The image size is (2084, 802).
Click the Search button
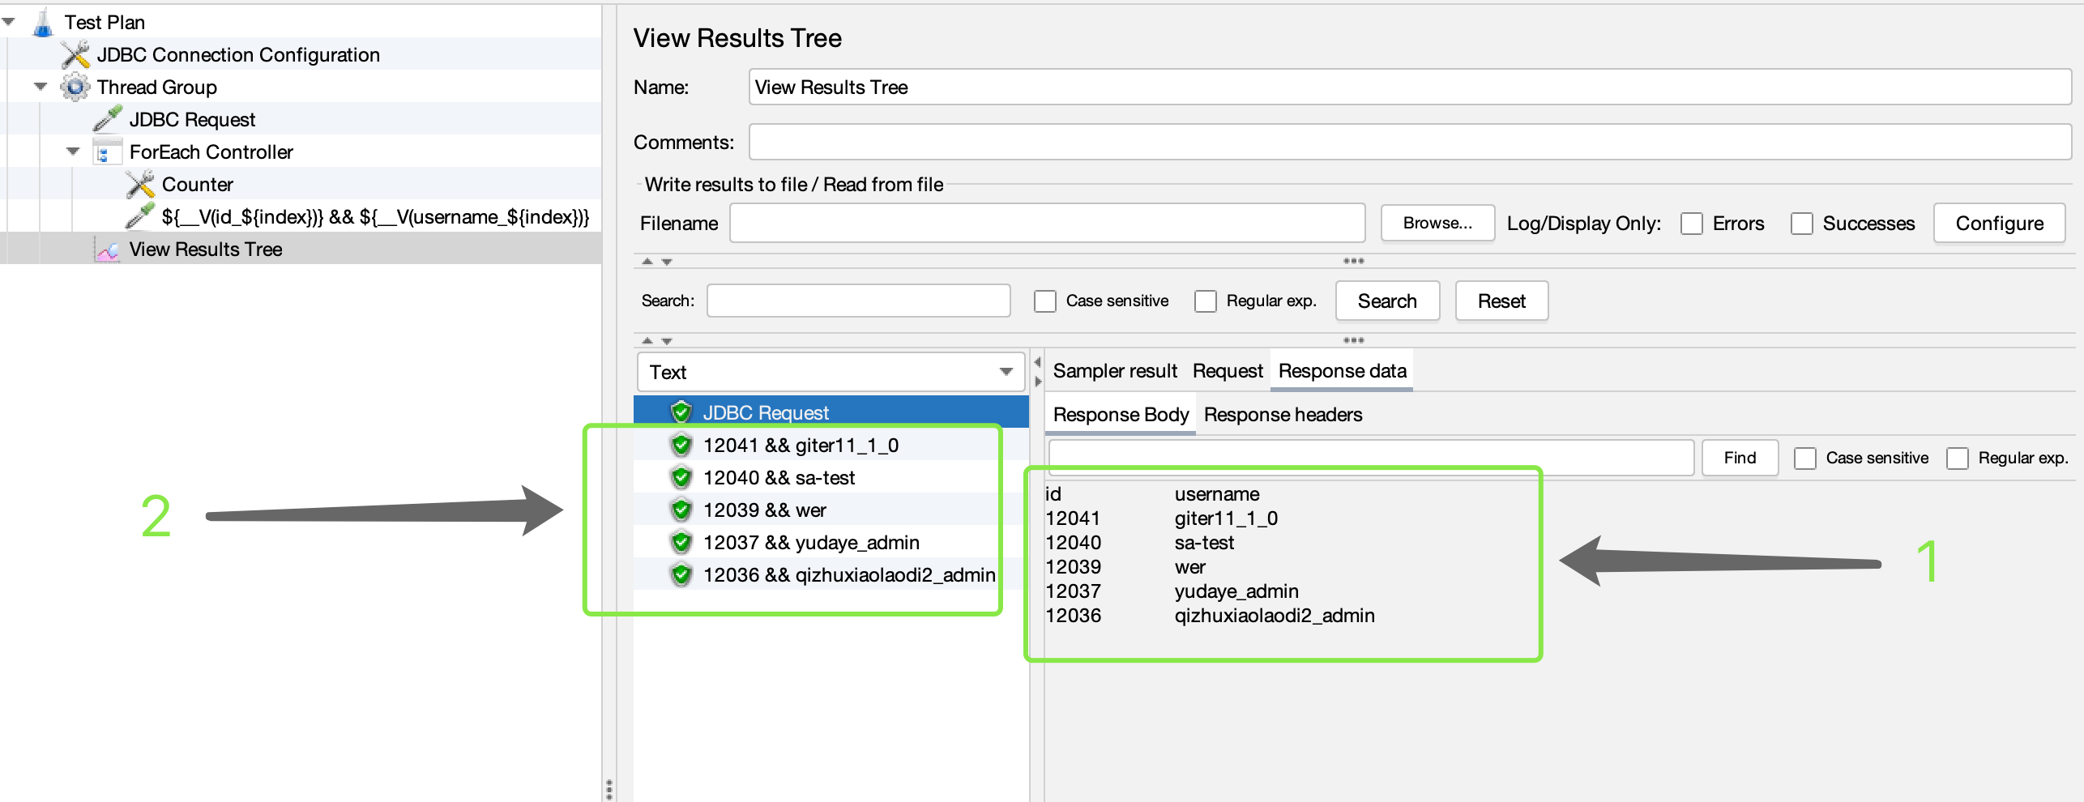pos(1387,301)
